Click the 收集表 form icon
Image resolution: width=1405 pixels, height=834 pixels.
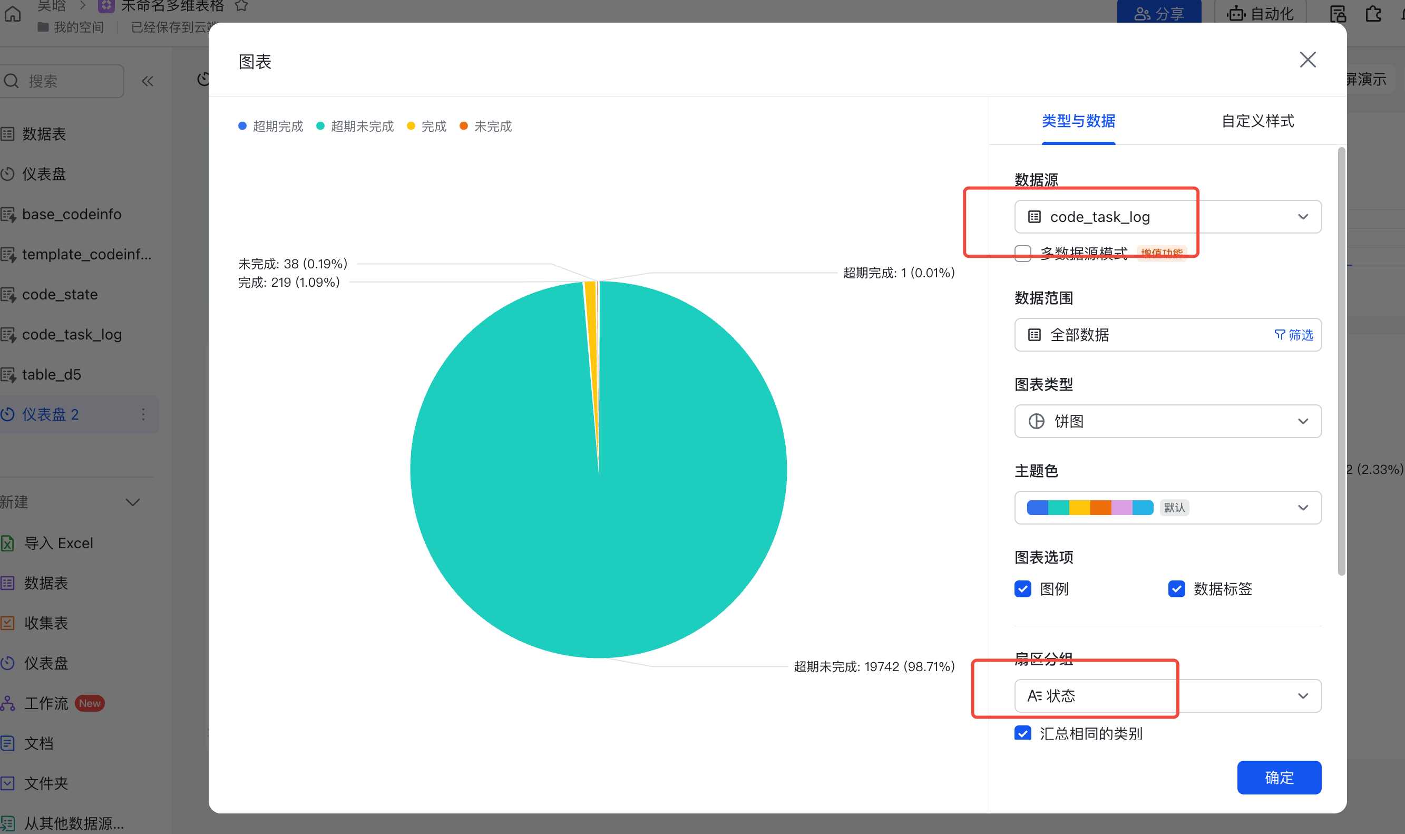coord(7,623)
